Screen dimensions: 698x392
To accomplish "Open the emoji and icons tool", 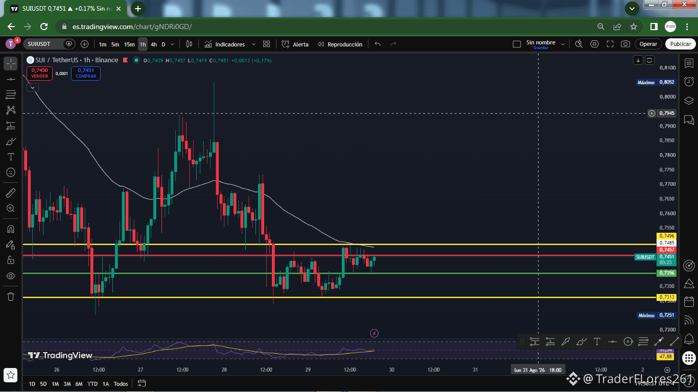I will click(11, 173).
